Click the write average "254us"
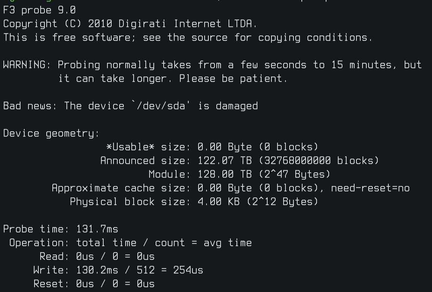The image size is (432, 292). click(188, 270)
